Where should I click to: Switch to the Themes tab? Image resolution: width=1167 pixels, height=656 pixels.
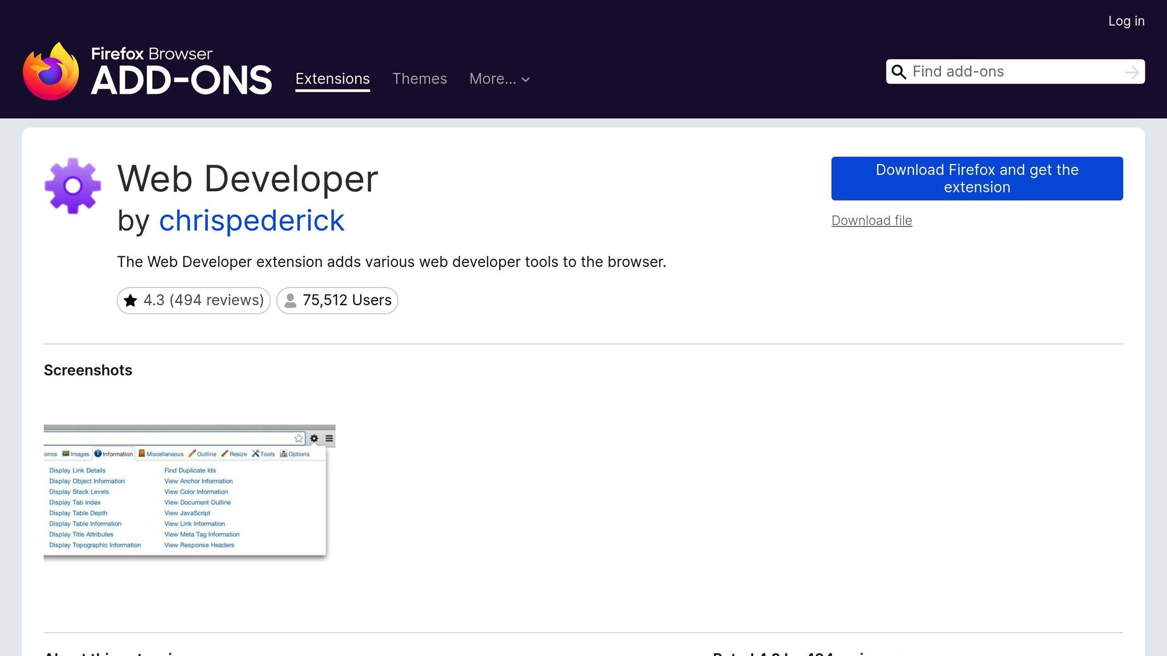click(419, 79)
